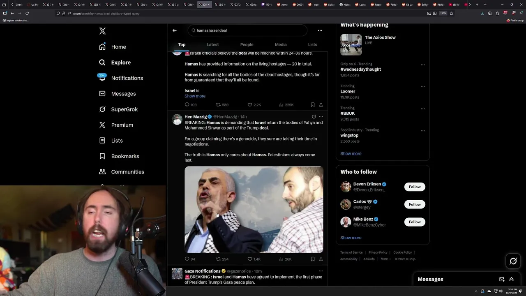Open Home from the sidebar
The height and width of the screenshot is (296, 526).
point(112,47)
